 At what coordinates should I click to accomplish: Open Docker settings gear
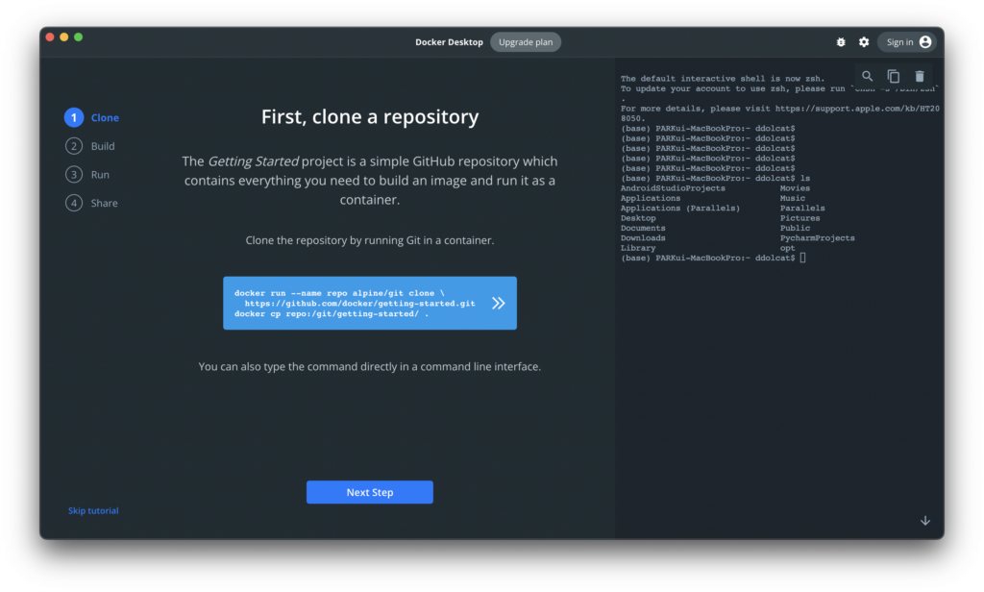coord(864,42)
